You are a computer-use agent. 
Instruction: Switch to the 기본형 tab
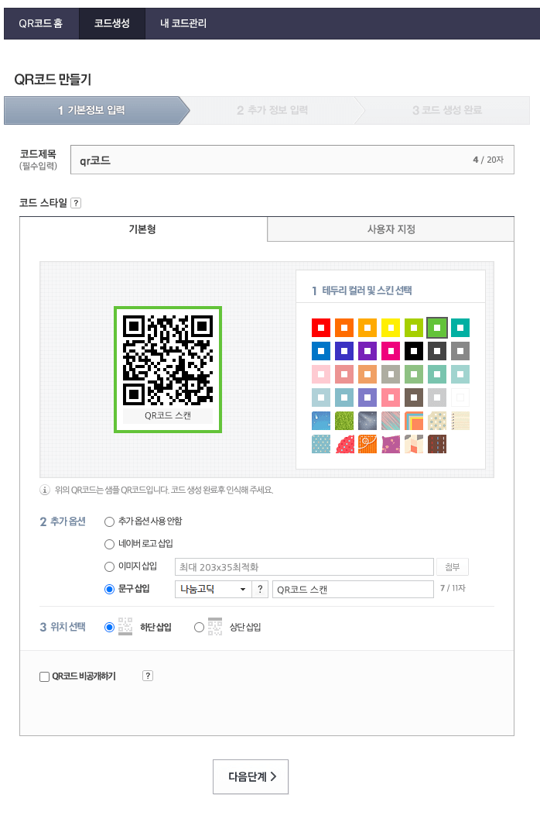143,229
